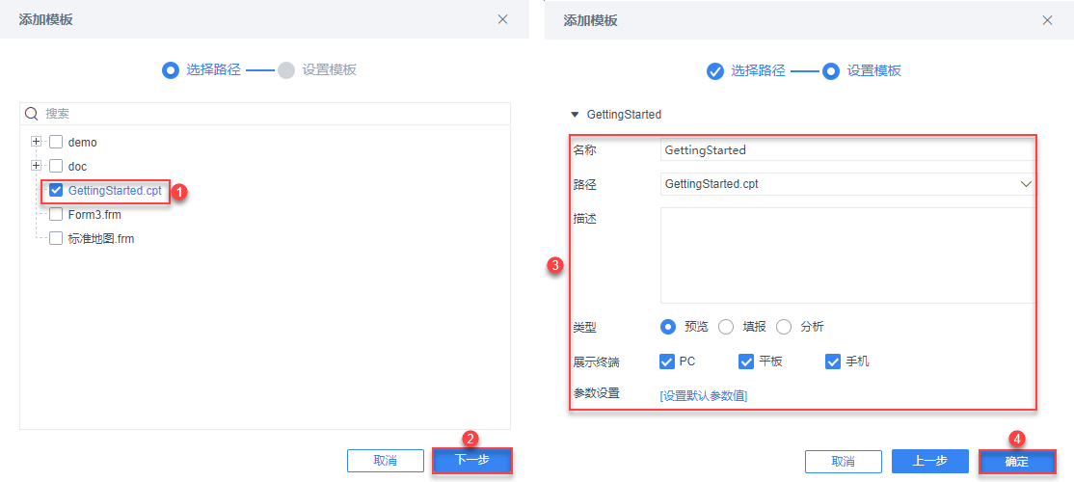Close the right 添加模板 dialog
The height and width of the screenshot is (482, 1074).
pos(1047,20)
